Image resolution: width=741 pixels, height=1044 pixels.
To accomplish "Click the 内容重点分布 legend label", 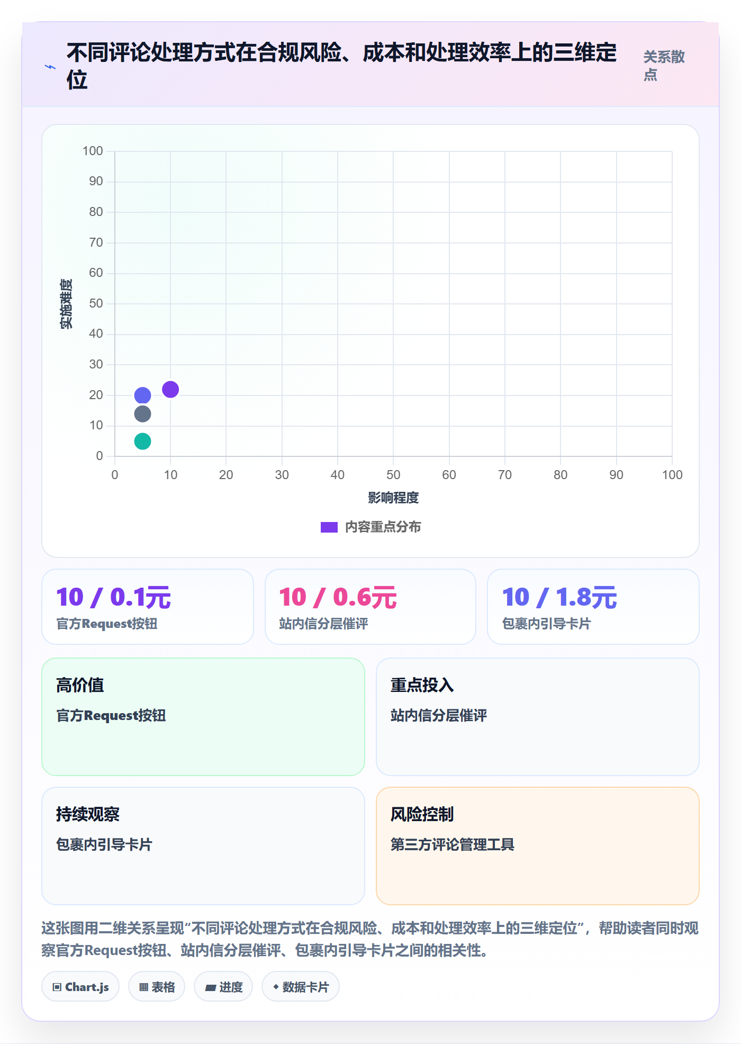I will click(383, 527).
